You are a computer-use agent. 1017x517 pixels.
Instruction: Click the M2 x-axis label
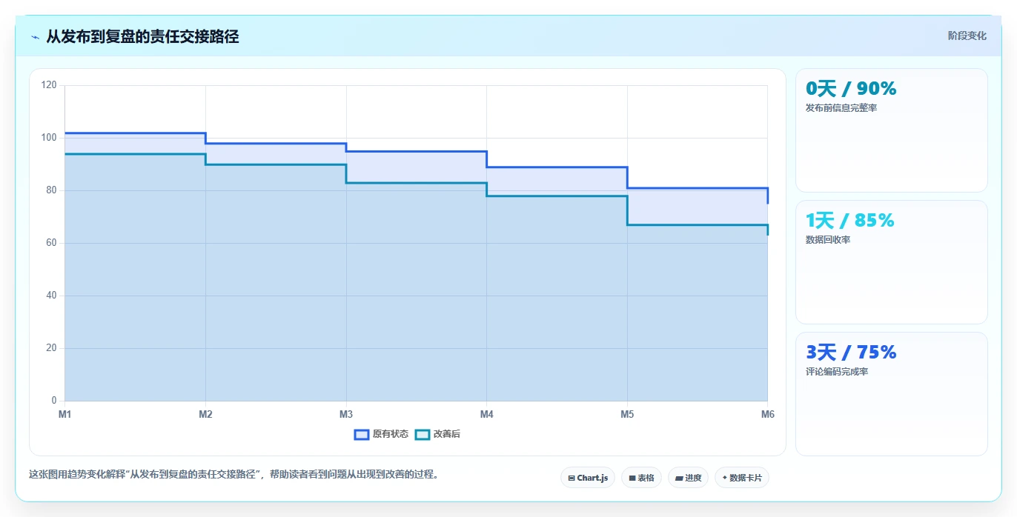pos(205,414)
